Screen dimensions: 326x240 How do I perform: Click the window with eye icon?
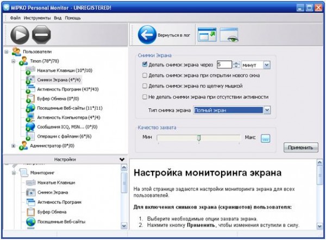[x=229, y=35]
